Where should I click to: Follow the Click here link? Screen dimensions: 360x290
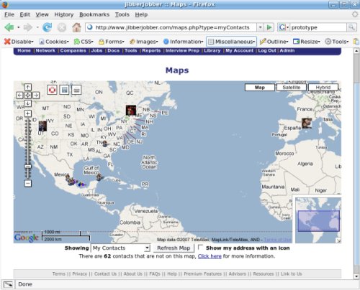[210, 256]
